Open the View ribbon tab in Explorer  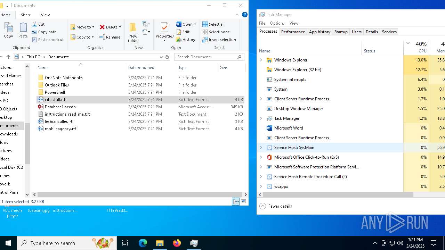(x=45, y=15)
